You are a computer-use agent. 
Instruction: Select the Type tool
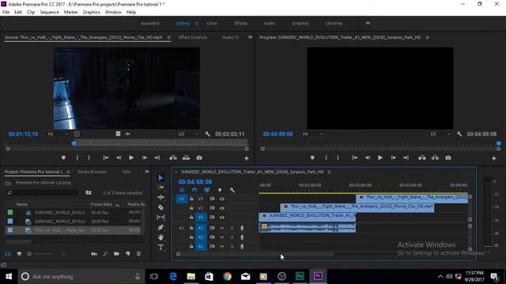pos(160,247)
